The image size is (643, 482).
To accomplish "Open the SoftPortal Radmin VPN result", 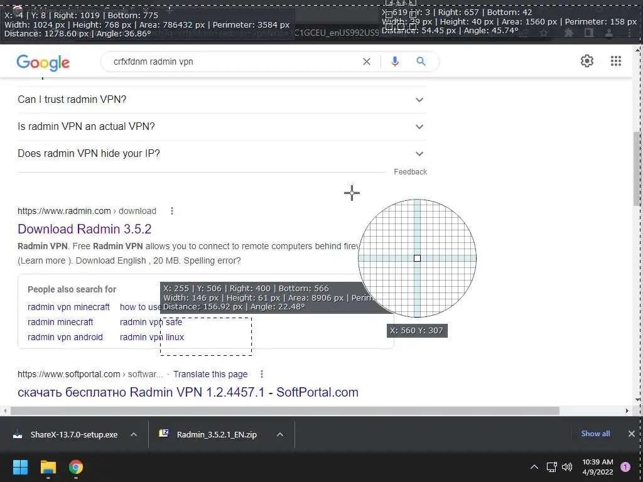I will click(188, 392).
